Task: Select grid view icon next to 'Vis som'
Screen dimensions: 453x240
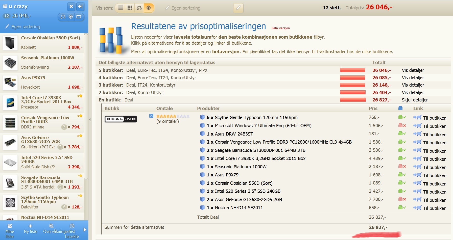Action: (130, 8)
